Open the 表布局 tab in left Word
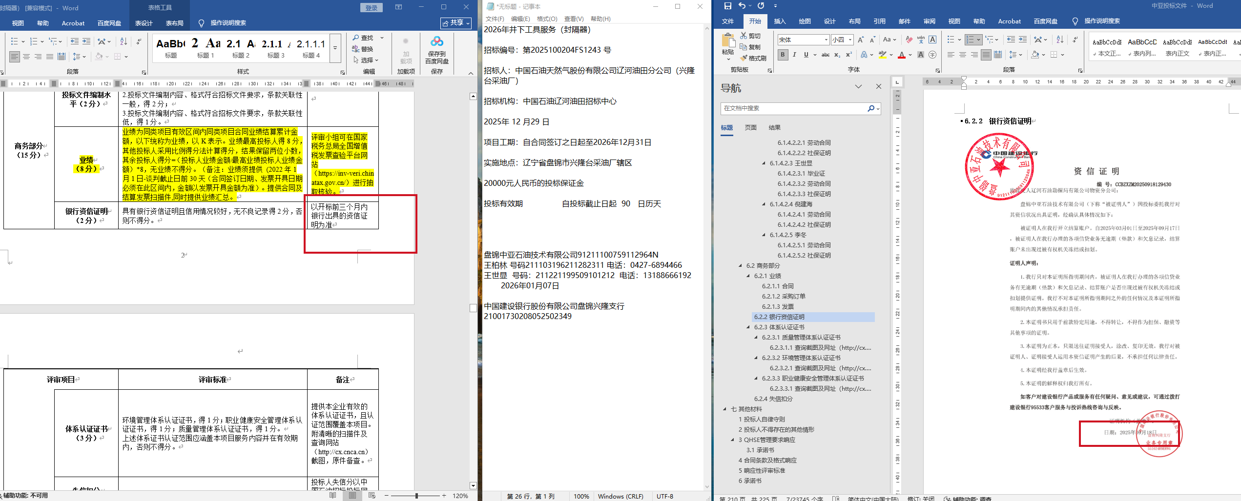Viewport: 1241px width, 501px height. tap(174, 23)
